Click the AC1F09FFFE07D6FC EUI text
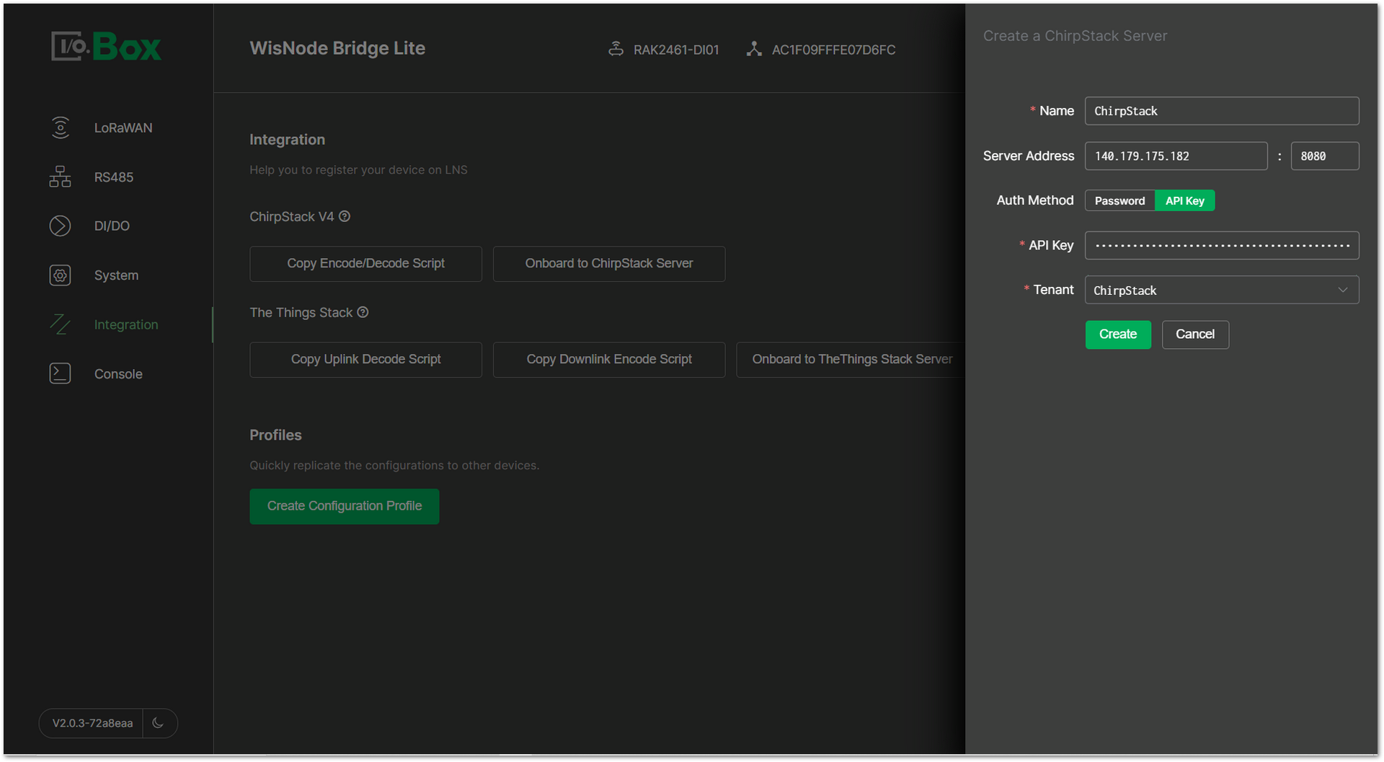The image size is (1384, 762). [x=833, y=50]
